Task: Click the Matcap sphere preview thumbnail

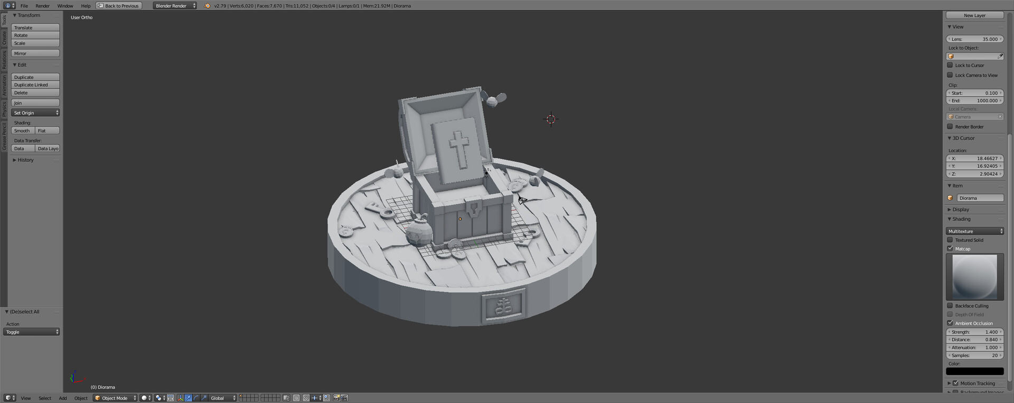Action: click(x=975, y=277)
